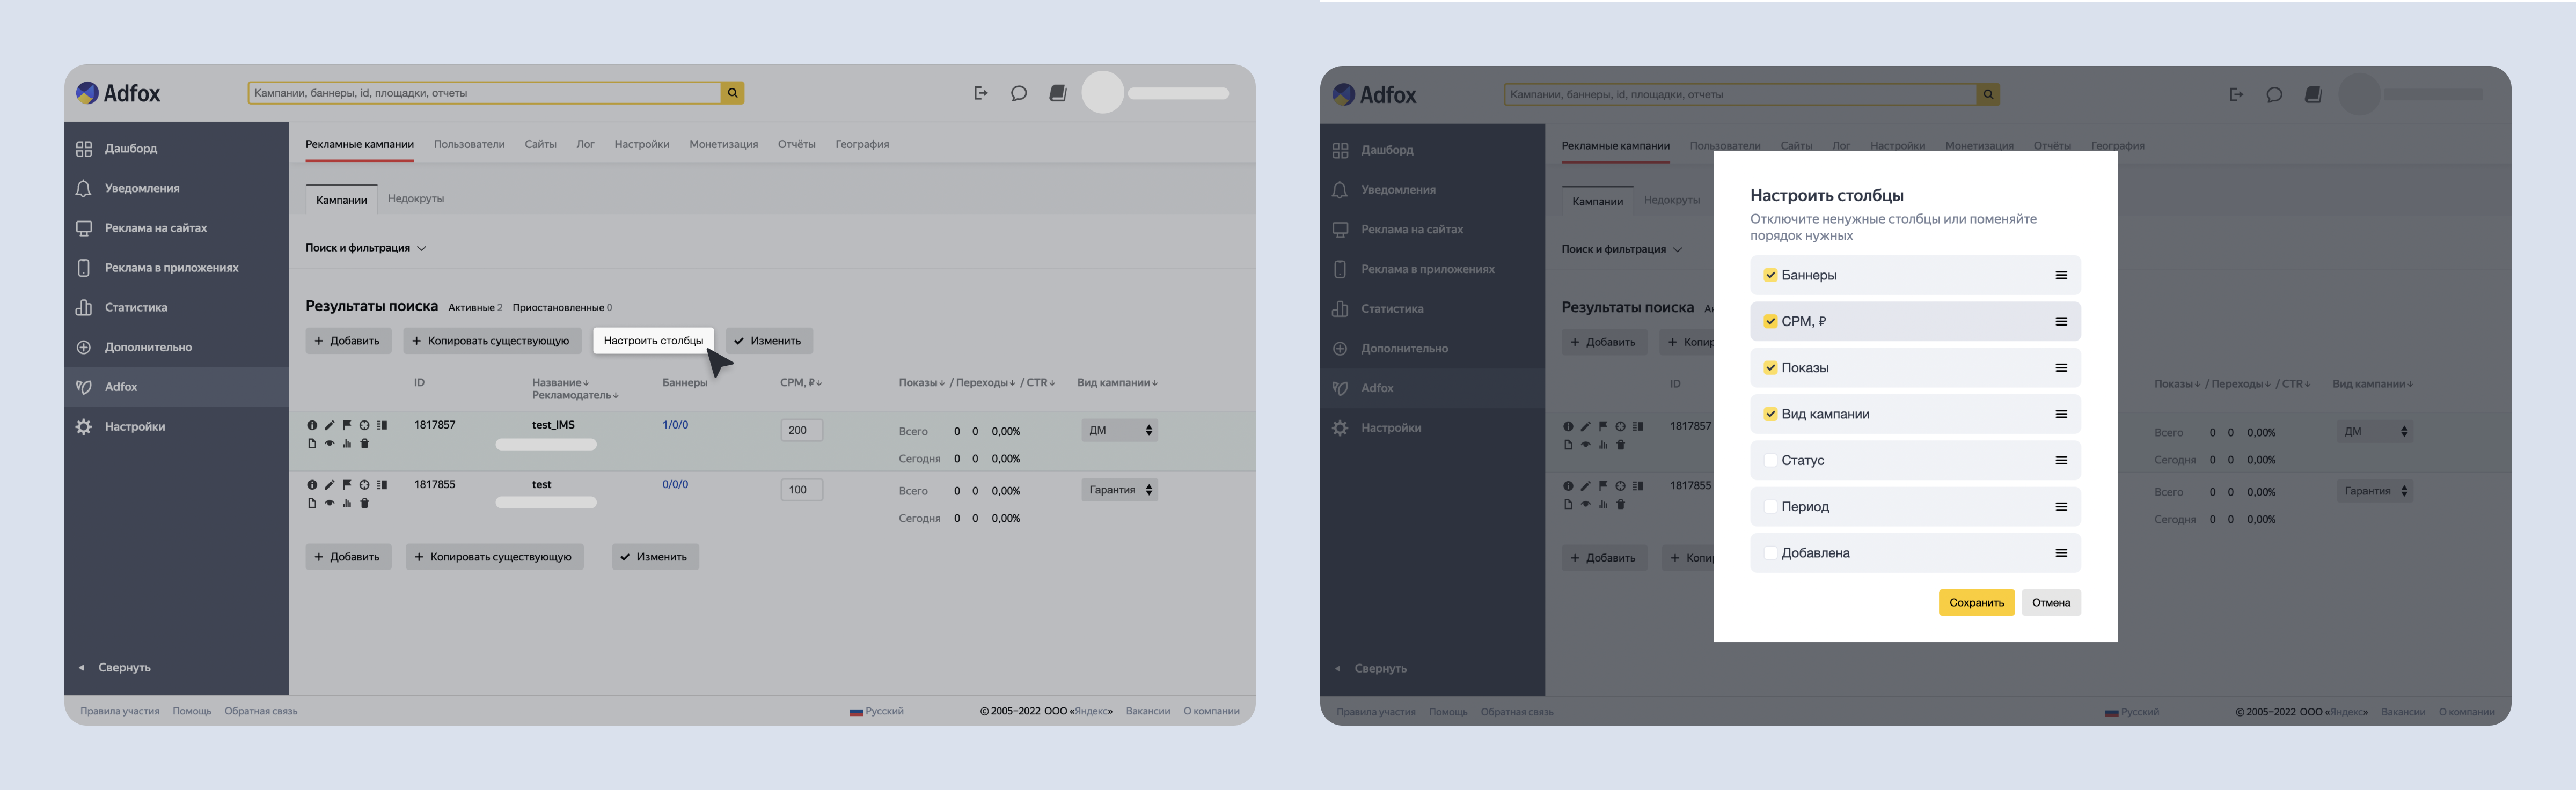Image resolution: width=2576 pixels, height=790 pixels.
Task: Click the yellow Сохранить button
Action: point(1976,602)
